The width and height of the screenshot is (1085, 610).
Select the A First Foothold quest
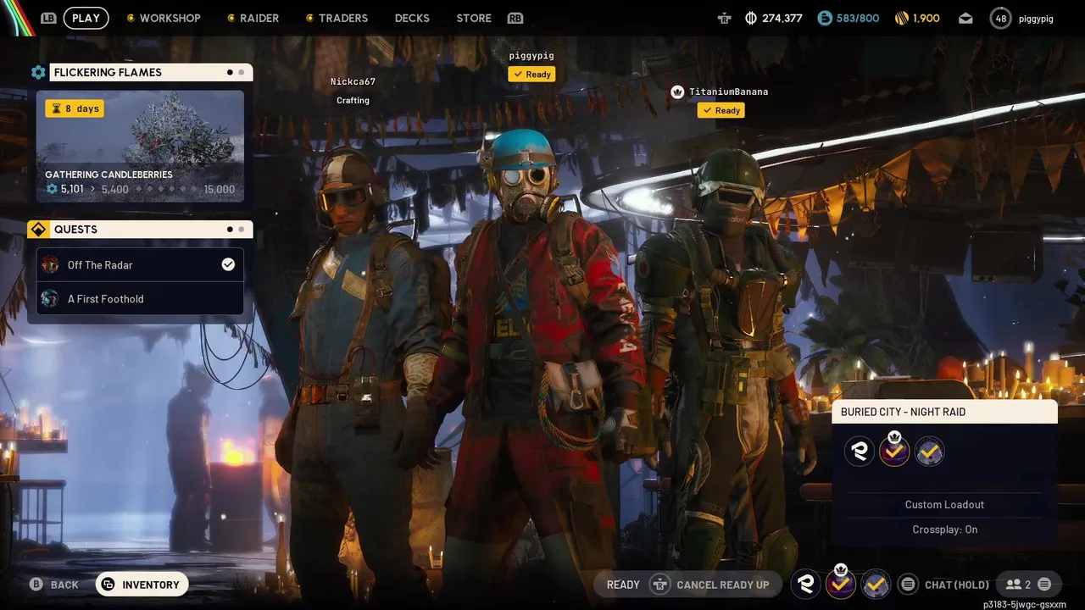[x=140, y=299]
